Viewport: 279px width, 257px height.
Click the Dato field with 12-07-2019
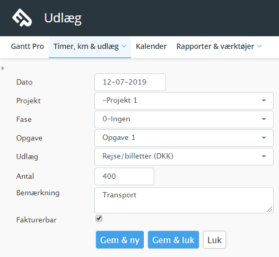click(x=130, y=82)
